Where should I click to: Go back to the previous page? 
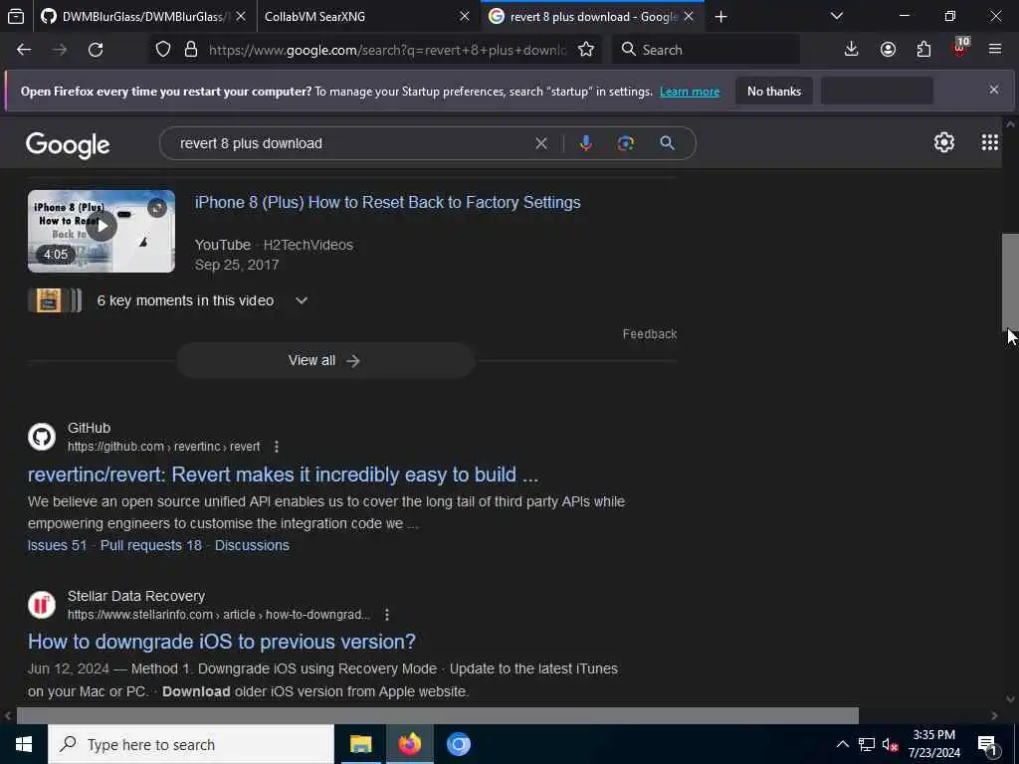(x=24, y=50)
